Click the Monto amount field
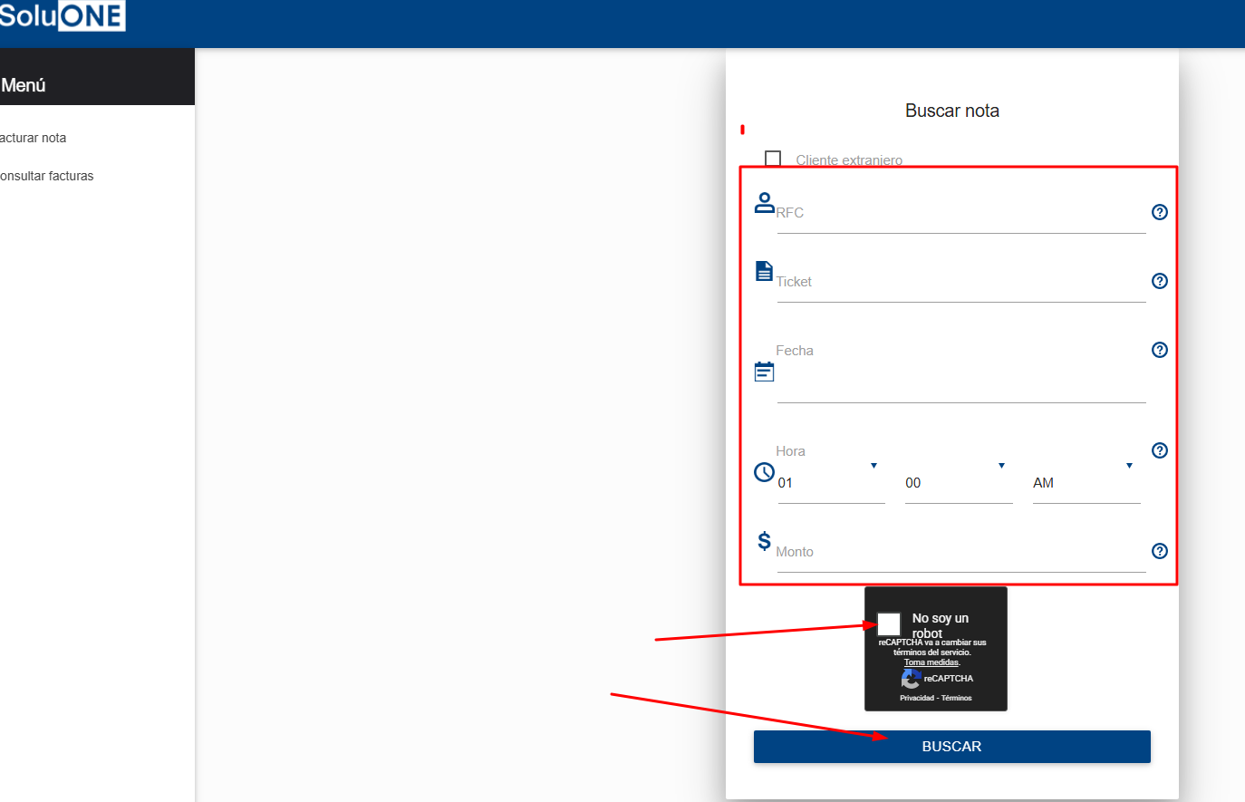The width and height of the screenshot is (1245, 802). (960, 553)
